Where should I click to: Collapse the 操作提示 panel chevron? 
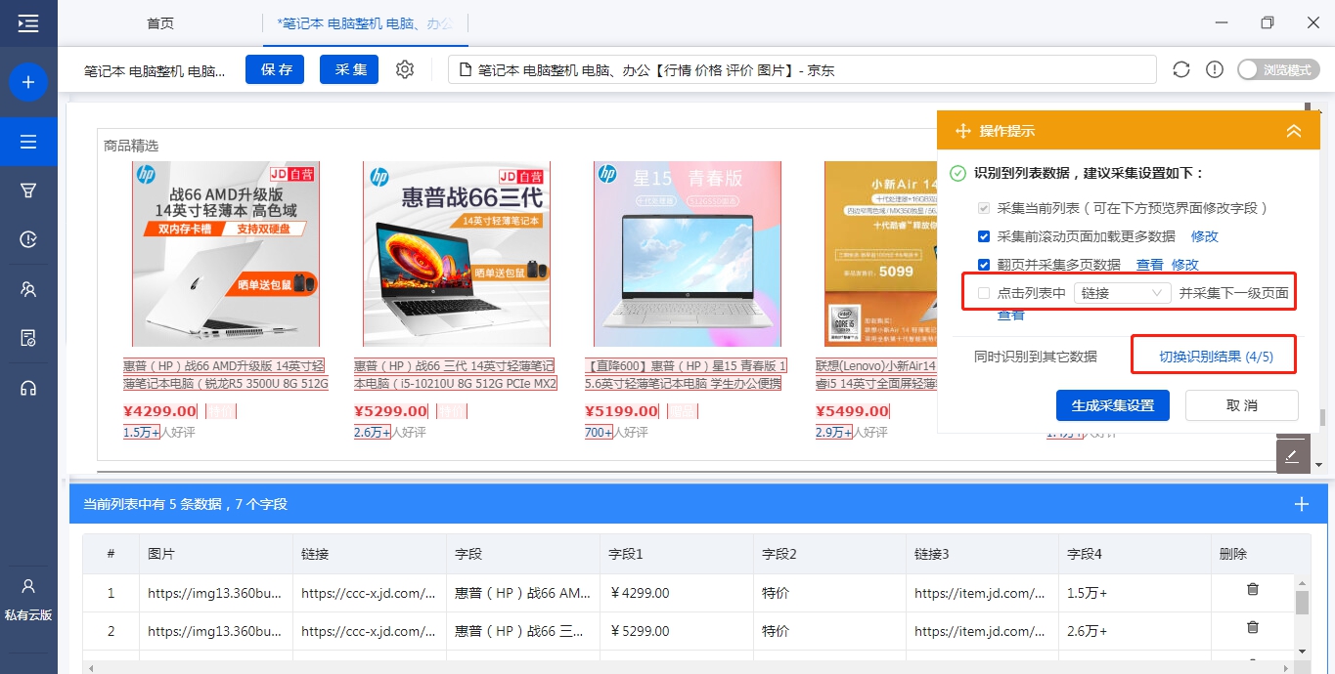[x=1294, y=131]
